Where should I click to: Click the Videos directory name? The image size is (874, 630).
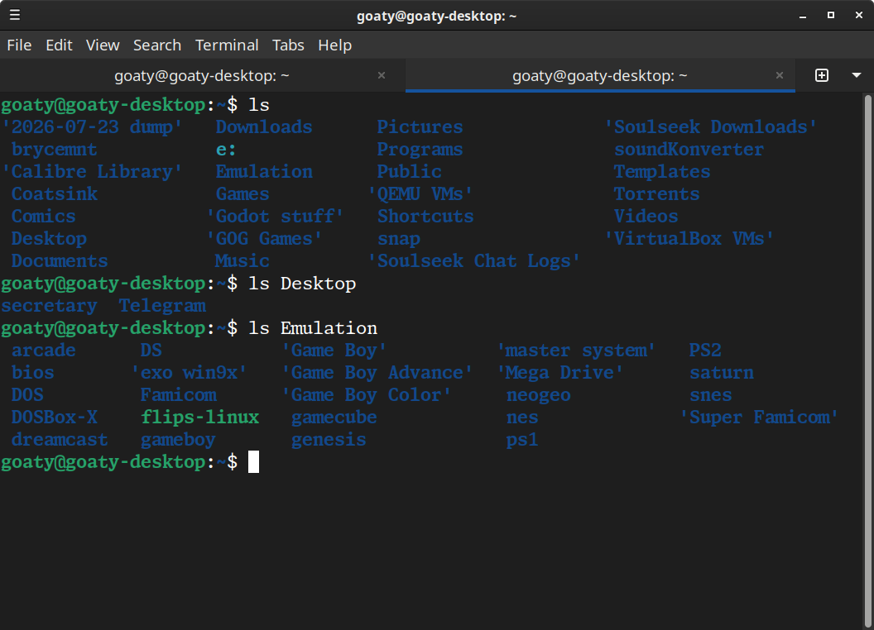(646, 216)
